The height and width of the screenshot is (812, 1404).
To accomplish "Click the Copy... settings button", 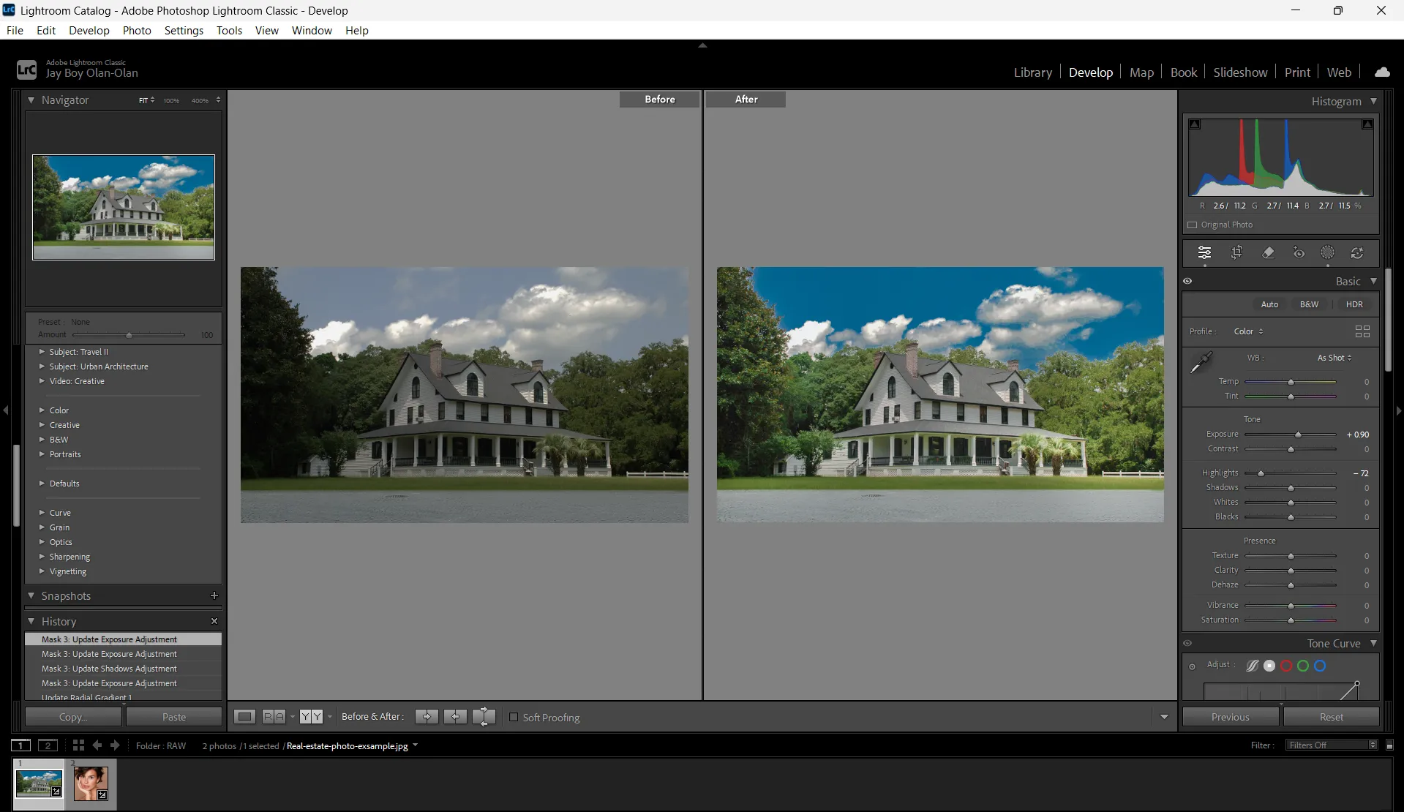I will click(x=73, y=717).
